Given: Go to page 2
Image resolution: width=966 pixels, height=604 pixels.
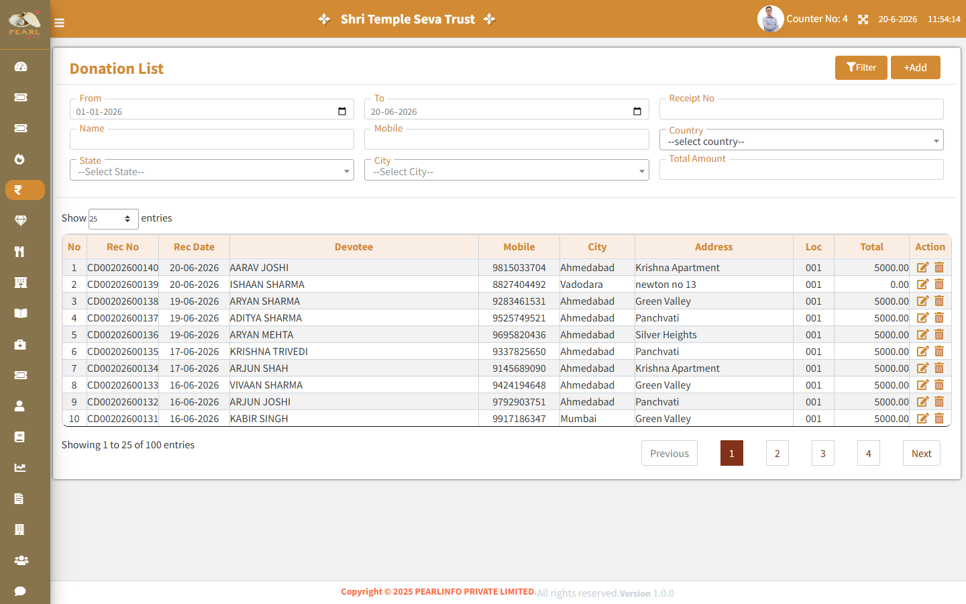Looking at the screenshot, I should point(777,453).
